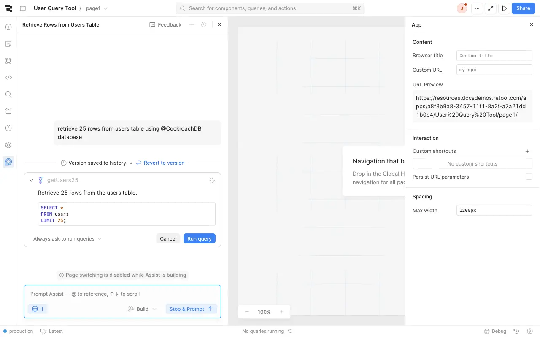Open the Code panel icon in sidebar
Image resolution: width=540 pixels, height=337 pixels.
point(8,78)
